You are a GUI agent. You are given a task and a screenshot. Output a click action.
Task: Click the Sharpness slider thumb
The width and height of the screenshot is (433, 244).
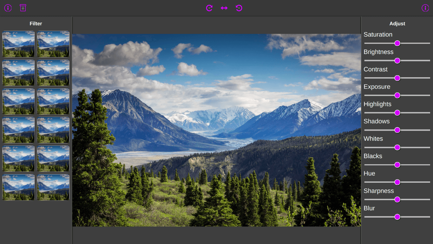(x=397, y=200)
